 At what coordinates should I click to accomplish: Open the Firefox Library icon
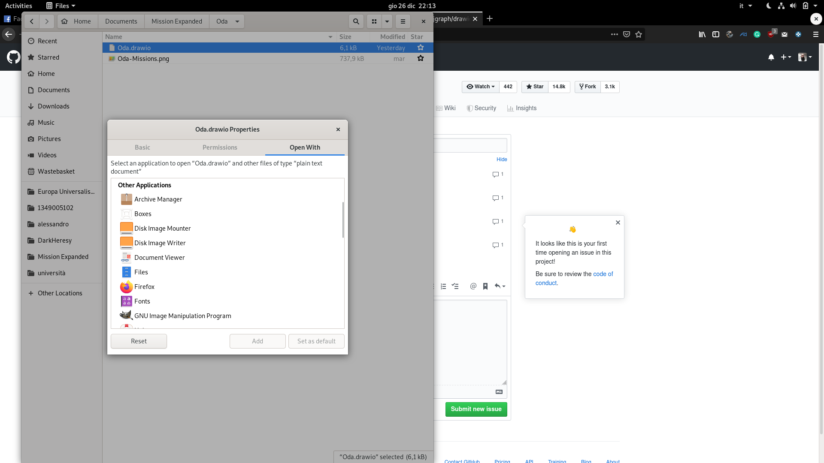[702, 34]
